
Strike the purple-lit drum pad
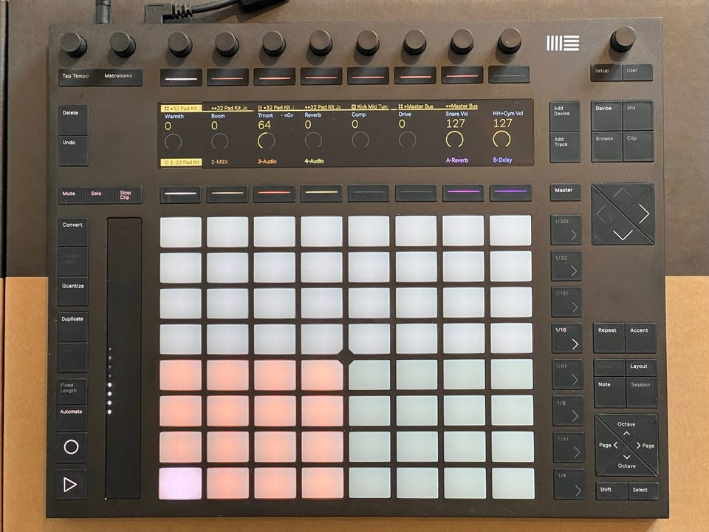[x=180, y=483]
